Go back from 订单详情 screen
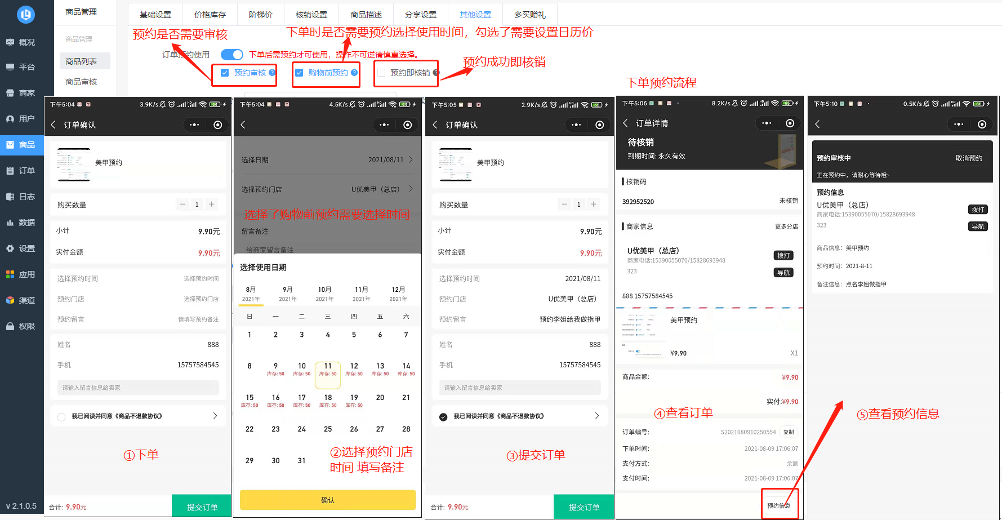1002x520 pixels. [625, 123]
